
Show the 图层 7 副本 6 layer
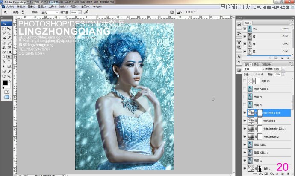(x=245, y=89)
